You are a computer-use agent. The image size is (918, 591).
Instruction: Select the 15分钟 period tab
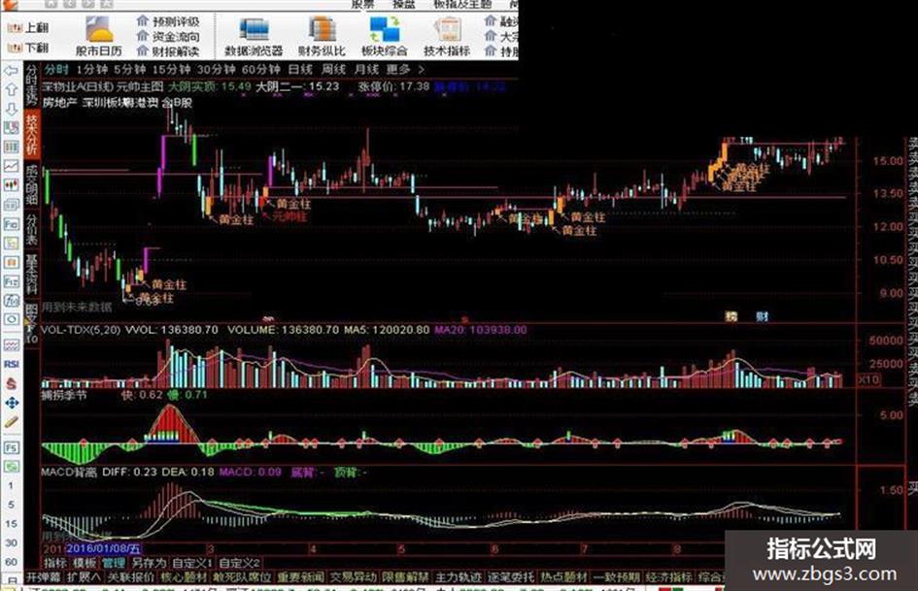click(x=171, y=70)
